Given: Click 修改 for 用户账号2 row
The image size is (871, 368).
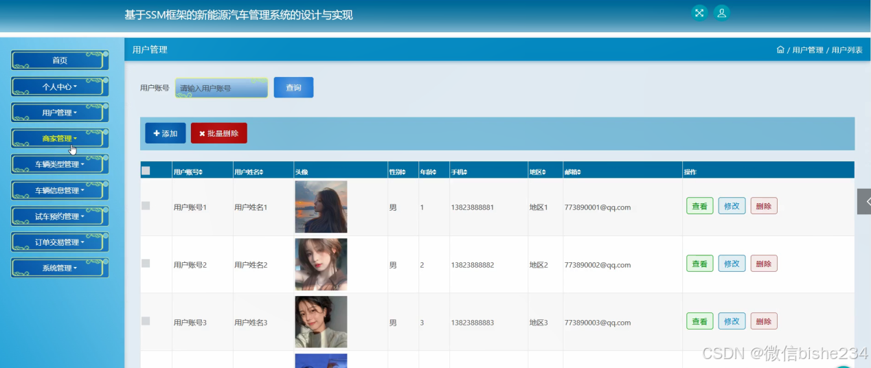Looking at the screenshot, I should (x=732, y=264).
